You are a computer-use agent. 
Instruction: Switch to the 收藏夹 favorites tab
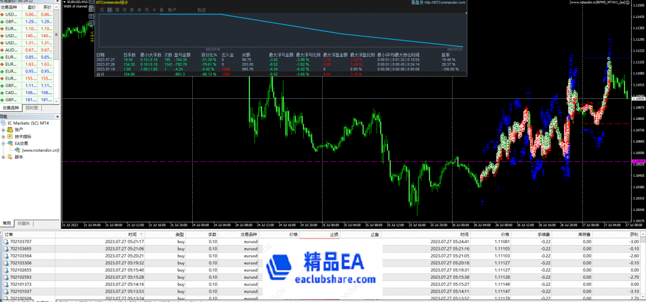[x=24, y=223]
